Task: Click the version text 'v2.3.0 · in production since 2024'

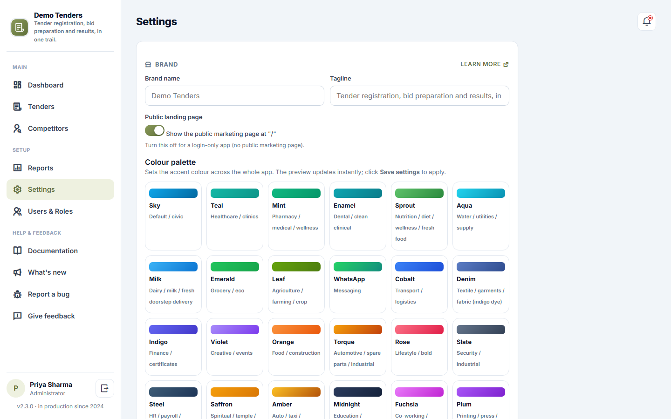Action: point(60,406)
